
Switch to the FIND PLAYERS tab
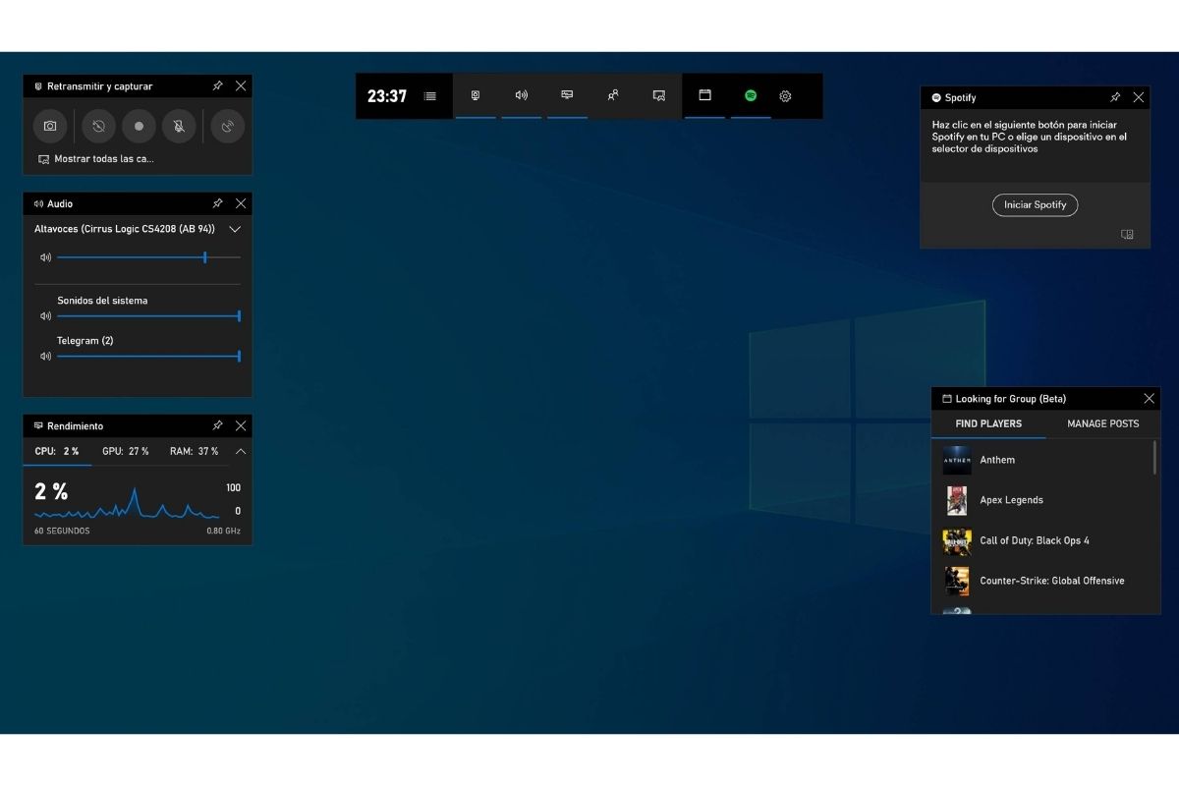988,423
